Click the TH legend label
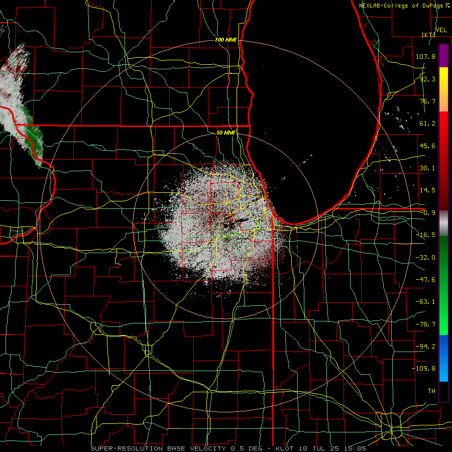The image size is (452, 452). point(431,391)
